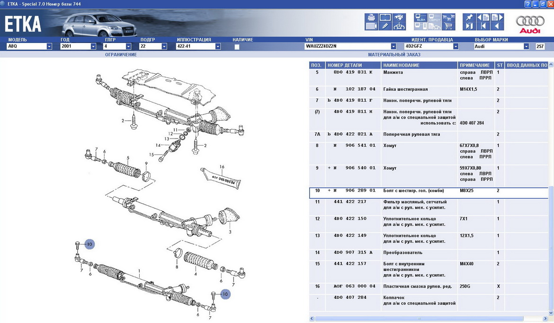Click the single shopping cart icon
This screenshot has height=323, width=554.
[449, 26]
